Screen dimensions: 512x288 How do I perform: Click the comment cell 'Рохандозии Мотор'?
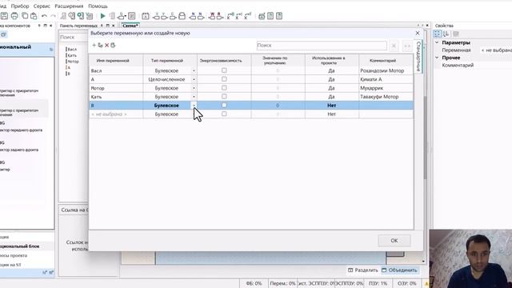pos(386,70)
